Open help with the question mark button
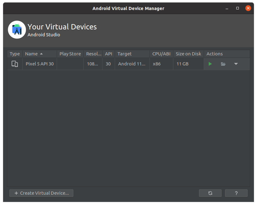Screen dimensions: 257x205 coord(236,193)
